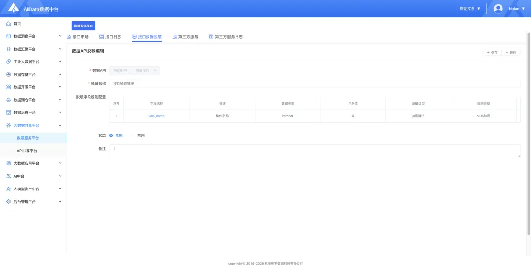Click the 构件名称 description cell

[222, 116]
